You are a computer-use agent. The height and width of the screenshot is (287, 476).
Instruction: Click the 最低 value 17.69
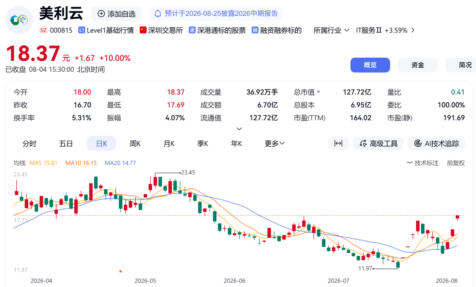175,105
